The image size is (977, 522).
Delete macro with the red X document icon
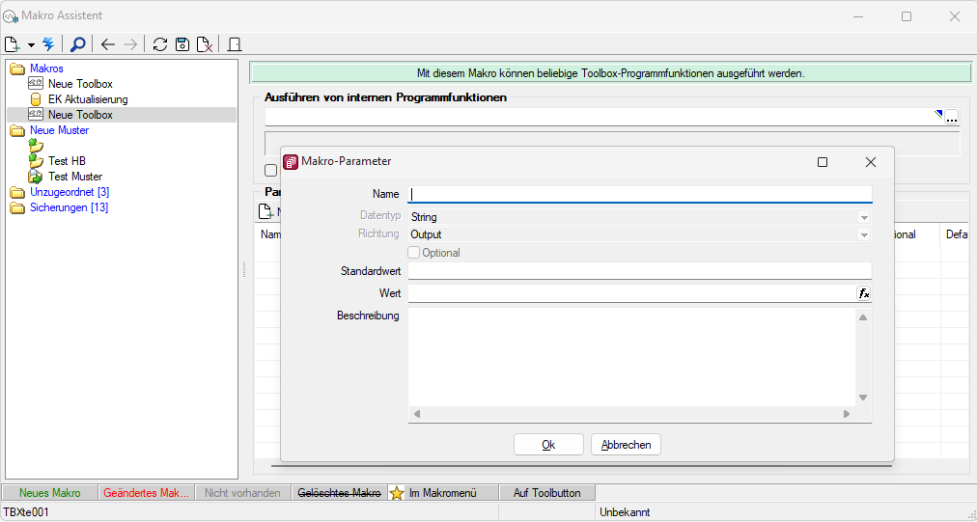(x=205, y=44)
